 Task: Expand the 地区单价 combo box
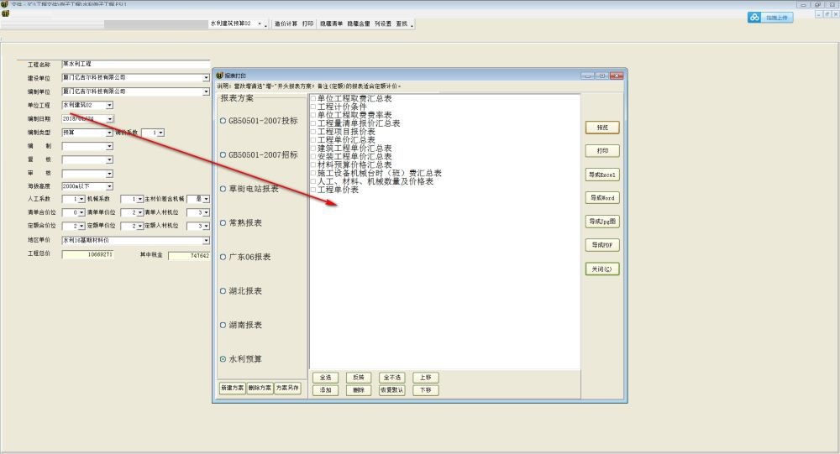[x=206, y=240]
